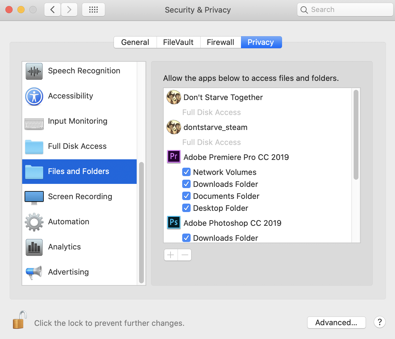Toggle Documents Folder checkbox for Premiere Pro
Viewport: 395px width, 339px height.
tap(186, 196)
